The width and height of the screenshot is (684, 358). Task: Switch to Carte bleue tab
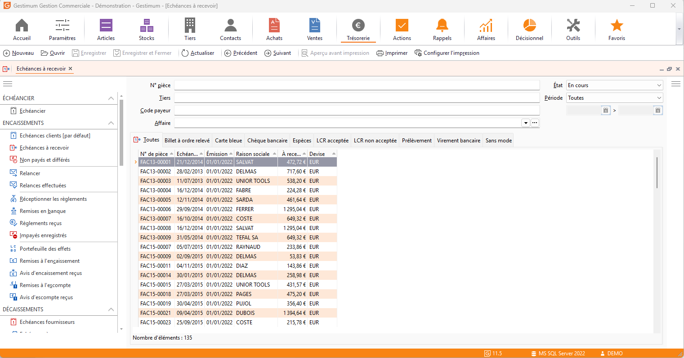(228, 141)
